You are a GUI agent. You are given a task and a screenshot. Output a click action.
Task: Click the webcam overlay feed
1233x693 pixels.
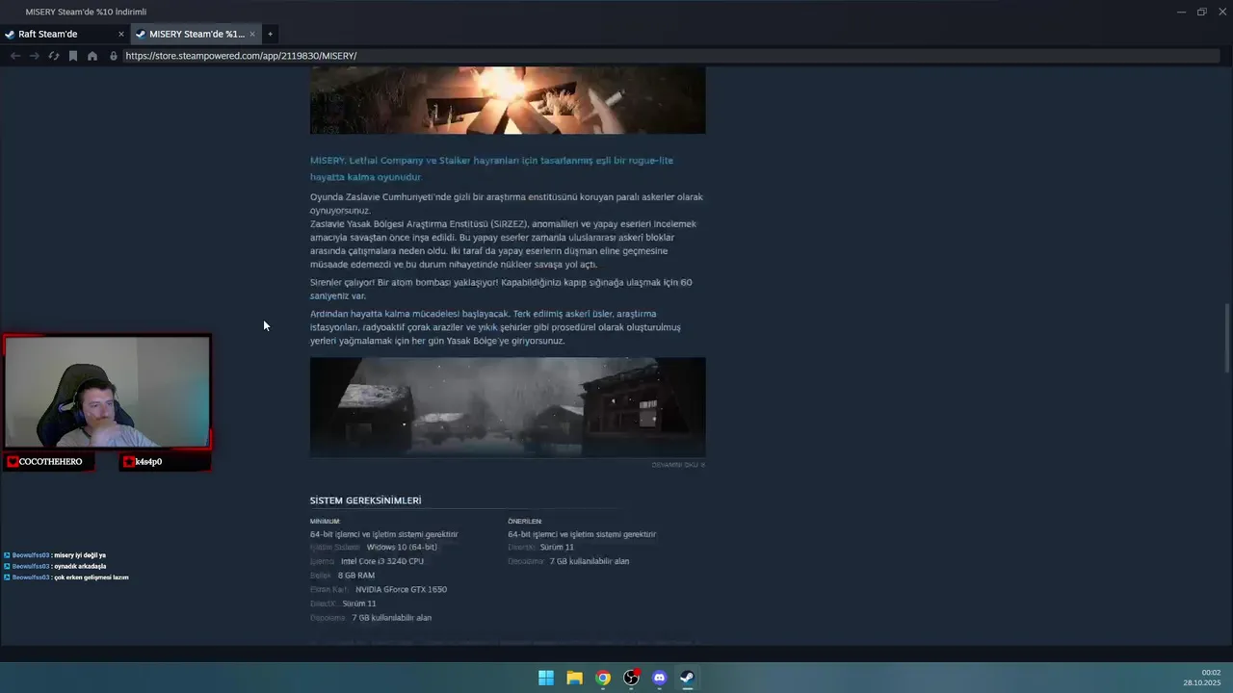pos(107,392)
